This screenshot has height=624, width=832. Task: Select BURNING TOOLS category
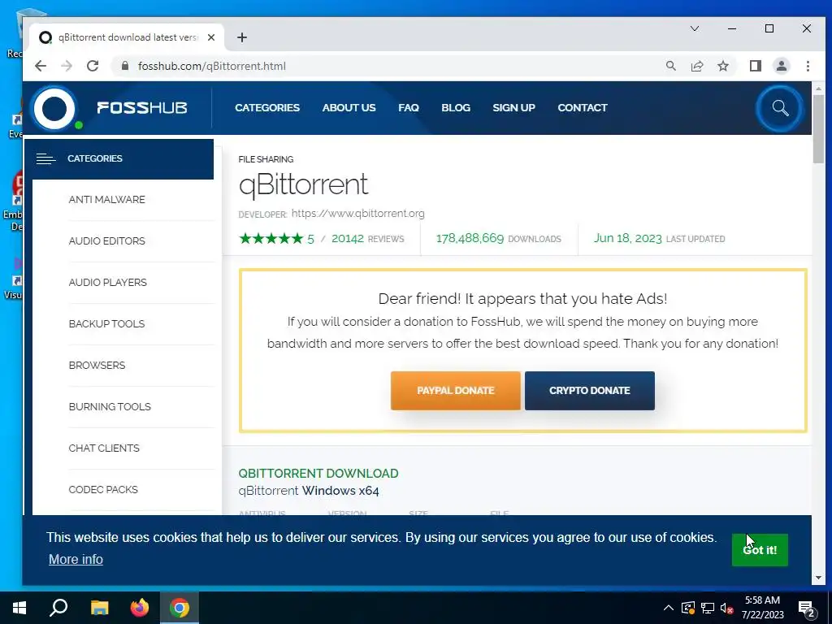click(x=110, y=406)
